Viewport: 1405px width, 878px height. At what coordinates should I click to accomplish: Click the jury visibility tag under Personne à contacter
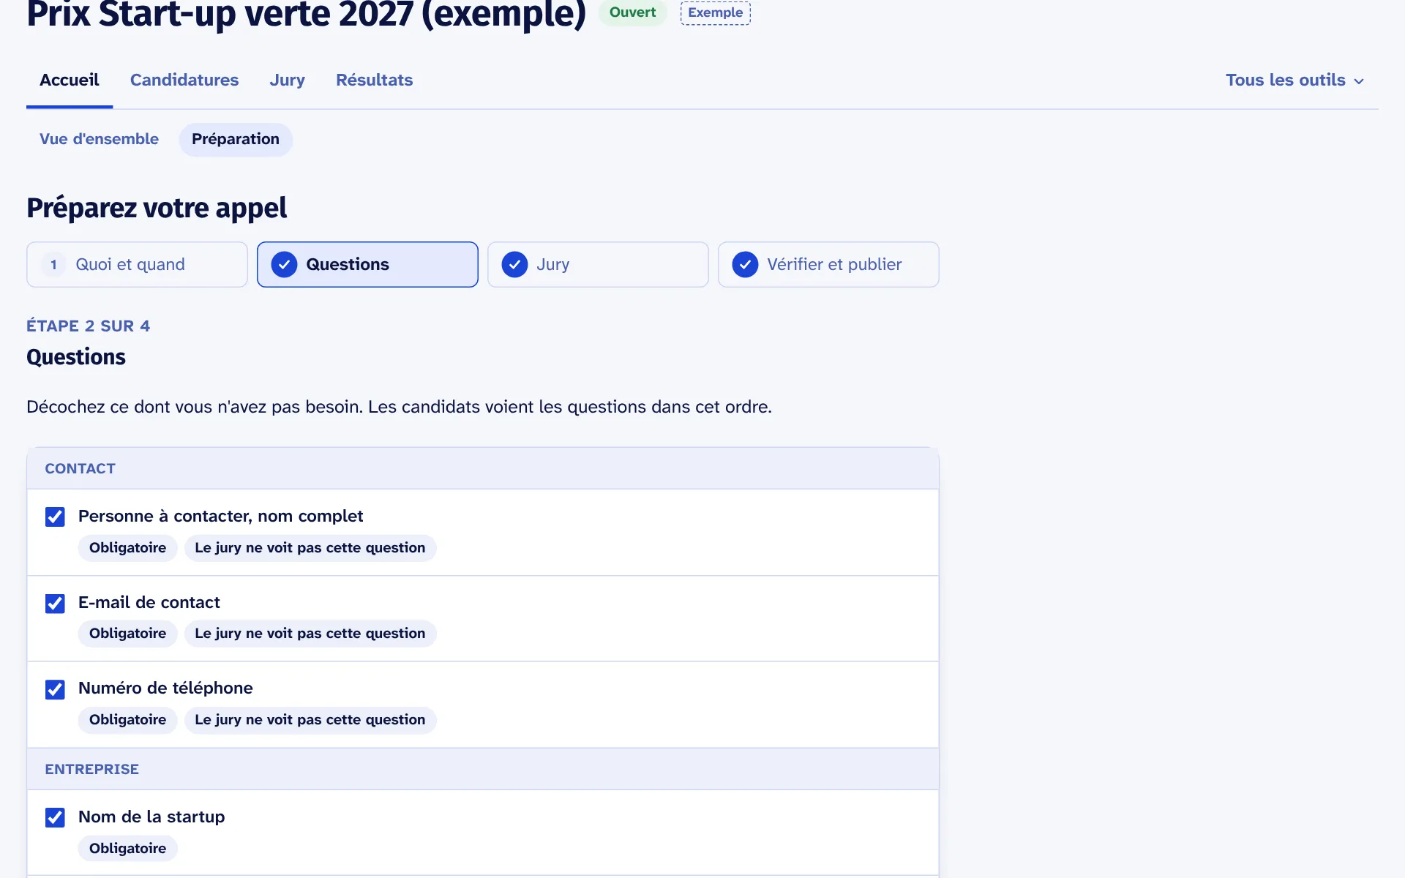(x=310, y=548)
